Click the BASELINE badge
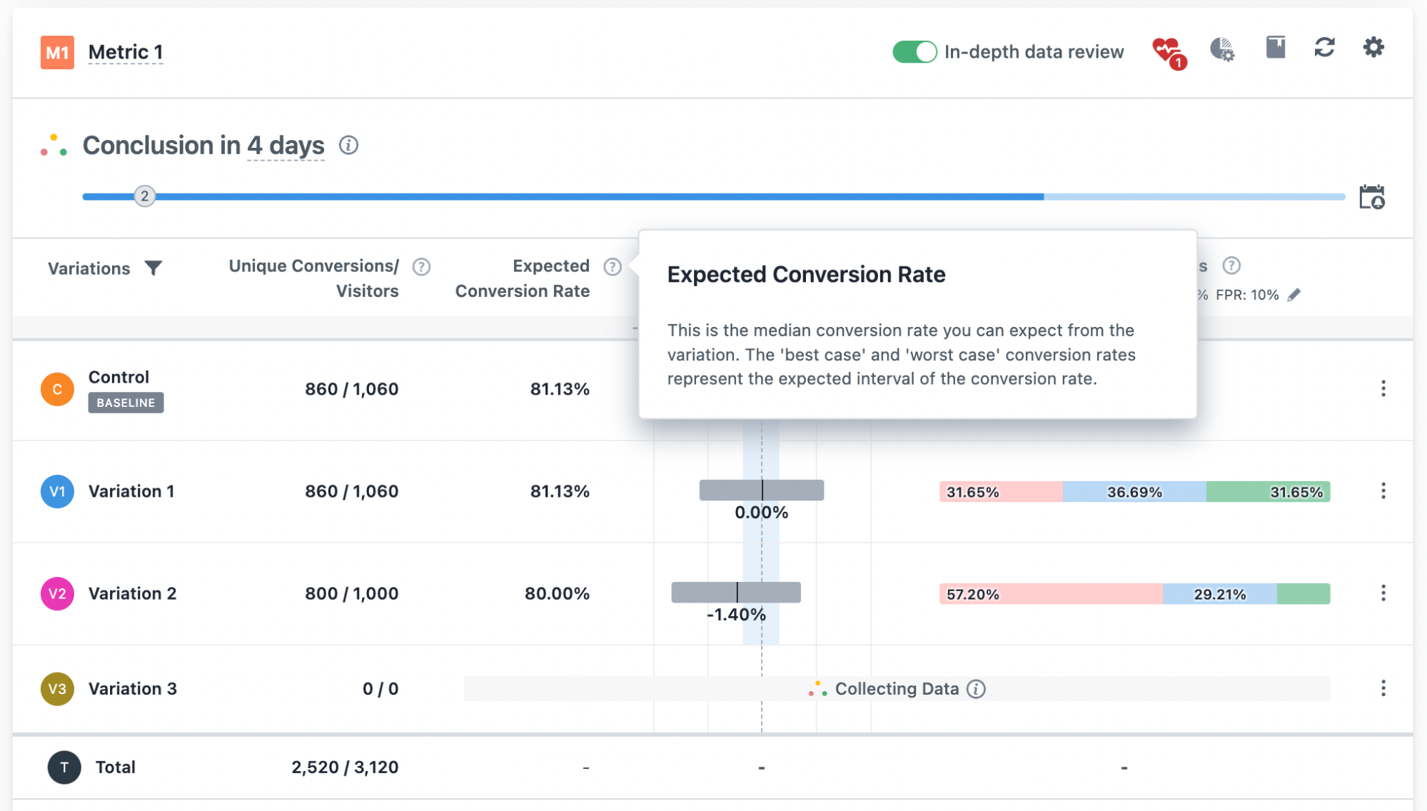This screenshot has width=1427, height=811. click(x=126, y=403)
